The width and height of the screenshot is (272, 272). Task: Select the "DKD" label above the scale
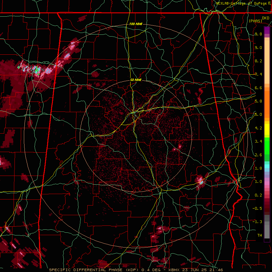[266, 18]
